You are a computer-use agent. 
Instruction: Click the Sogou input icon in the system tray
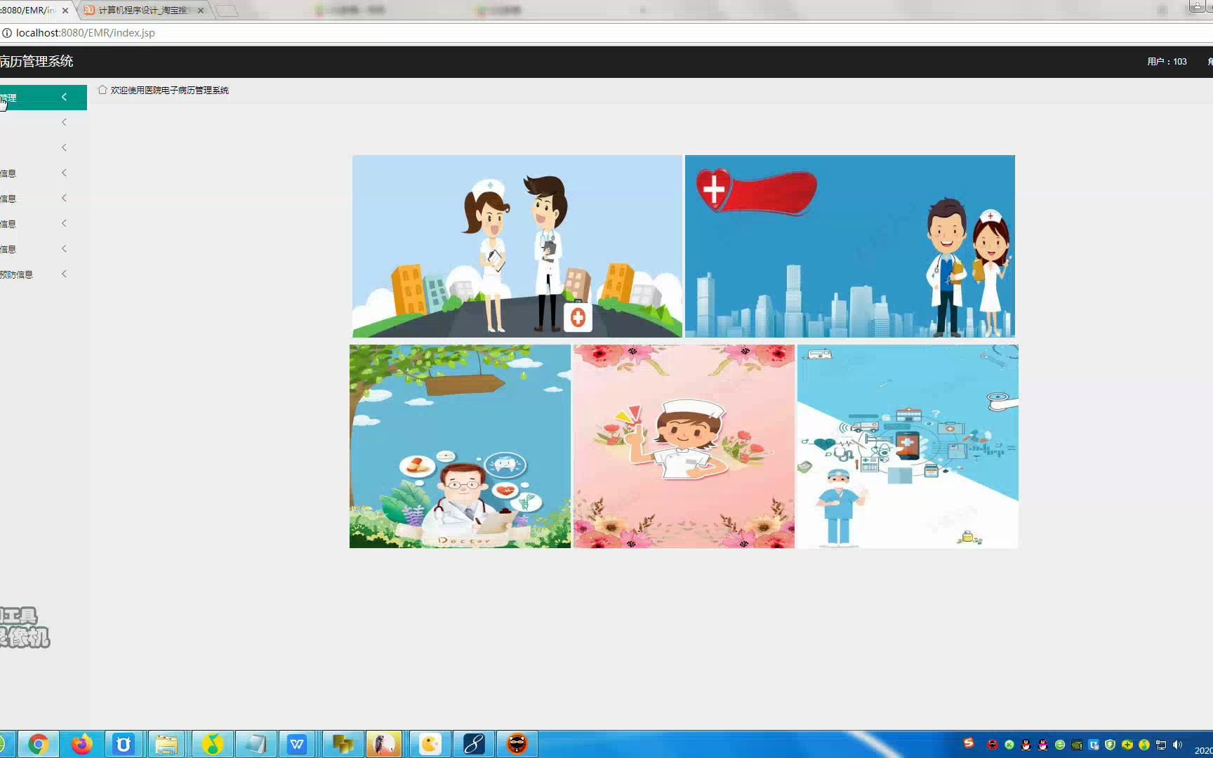[x=969, y=745]
